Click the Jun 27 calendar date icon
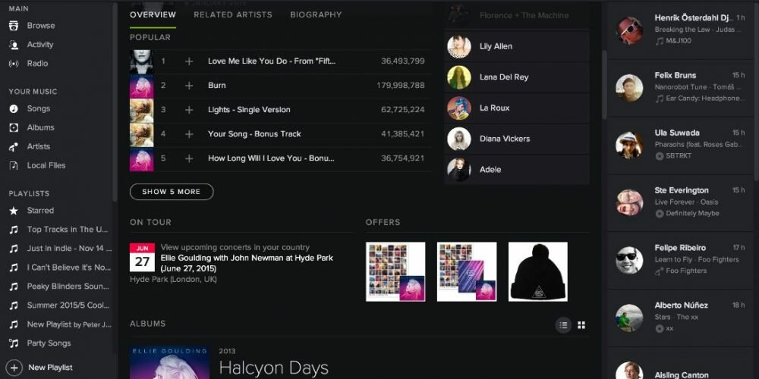This screenshot has height=379, width=759. (x=143, y=257)
